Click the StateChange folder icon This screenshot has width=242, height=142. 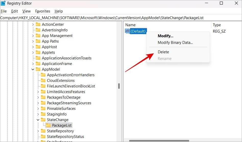pyautogui.click(x=43, y=120)
